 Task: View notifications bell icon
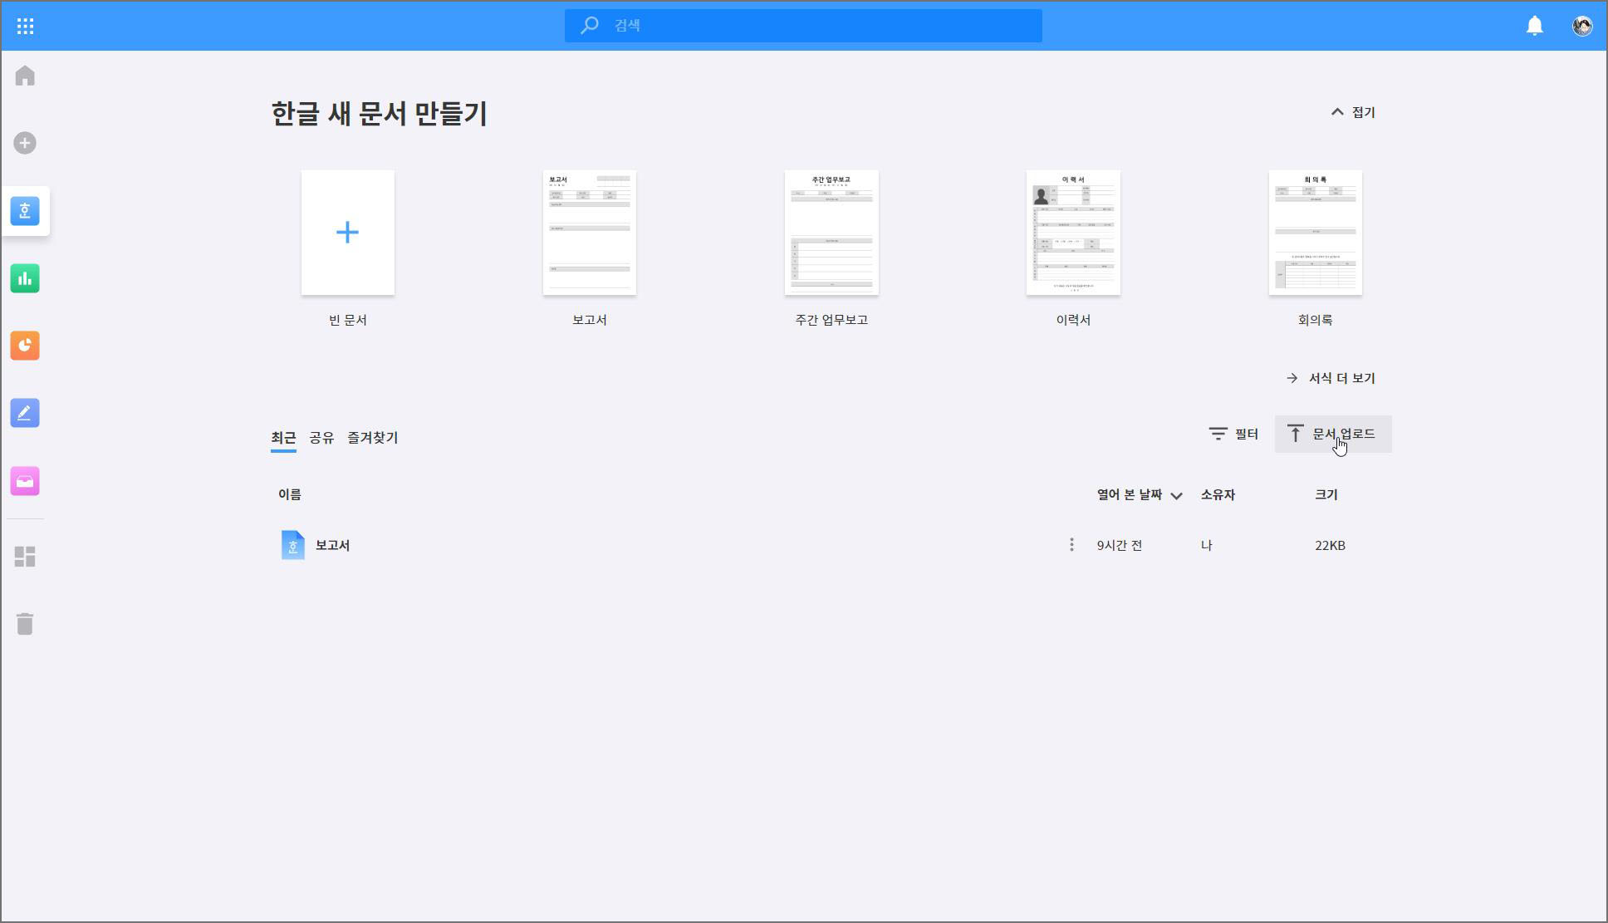coord(1534,26)
